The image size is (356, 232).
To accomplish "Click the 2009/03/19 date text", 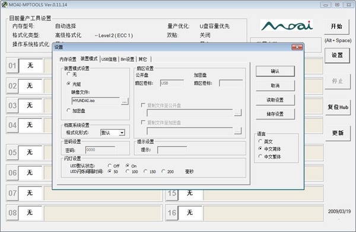I will (x=339, y=211).
